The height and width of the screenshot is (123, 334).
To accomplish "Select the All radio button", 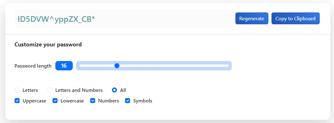I will 114,90.
